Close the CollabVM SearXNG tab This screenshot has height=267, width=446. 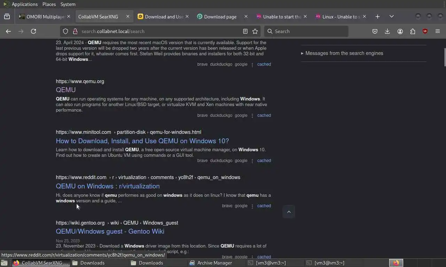coord(128,16)
